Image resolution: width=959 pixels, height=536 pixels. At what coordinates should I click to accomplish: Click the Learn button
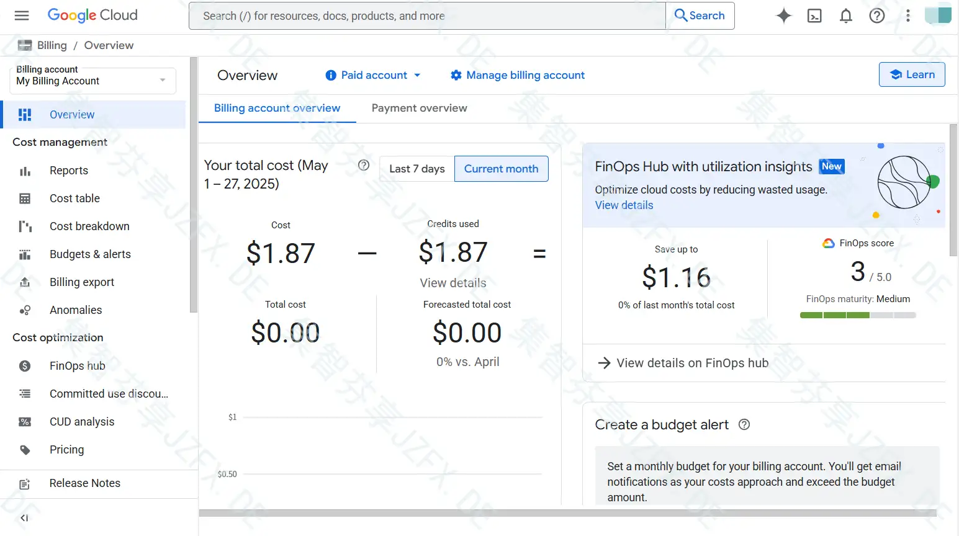(912, 74)
